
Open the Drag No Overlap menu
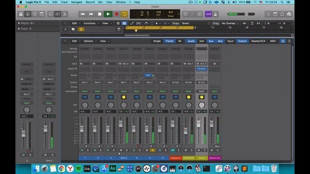230,23
